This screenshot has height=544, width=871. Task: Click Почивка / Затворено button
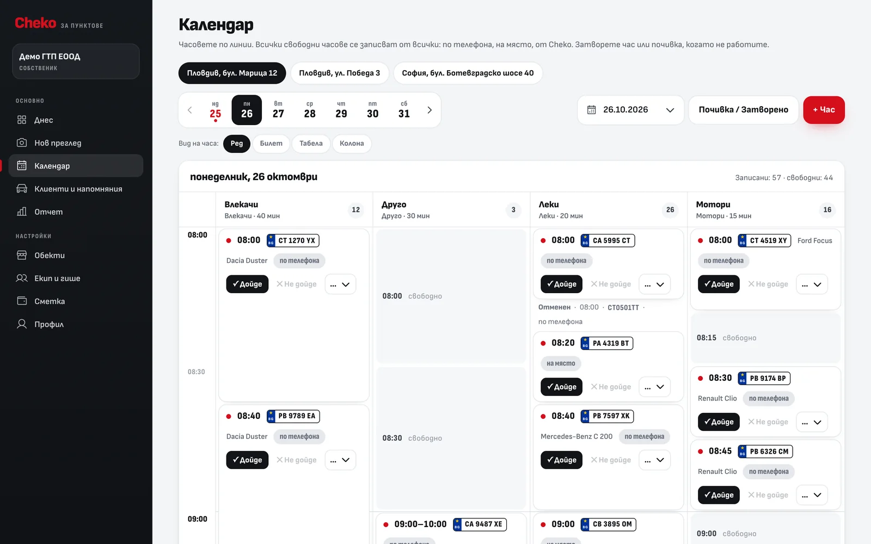tap(743, 110)
